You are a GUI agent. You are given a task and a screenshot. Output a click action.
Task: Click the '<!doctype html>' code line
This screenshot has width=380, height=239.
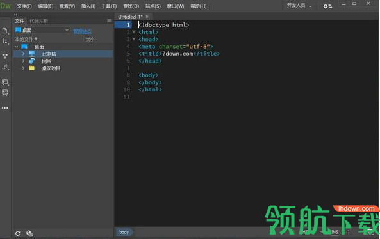[x=163, y=25]
